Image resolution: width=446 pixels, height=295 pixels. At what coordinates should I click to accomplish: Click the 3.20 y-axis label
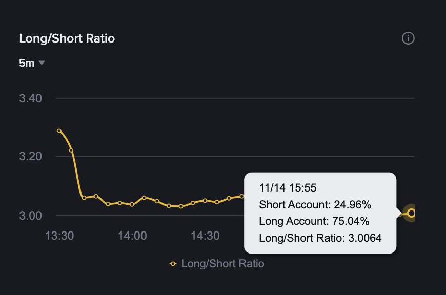(x=30, y=156)
